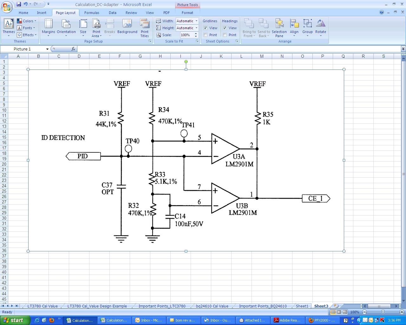Screen dimensions: 406x325
Task: Switch to the Home ribbon tab
Action: pyautogui.click(x=23, y=13)
